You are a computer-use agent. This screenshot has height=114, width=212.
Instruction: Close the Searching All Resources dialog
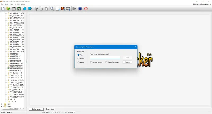pyautogui.click(x=135, y=47)
